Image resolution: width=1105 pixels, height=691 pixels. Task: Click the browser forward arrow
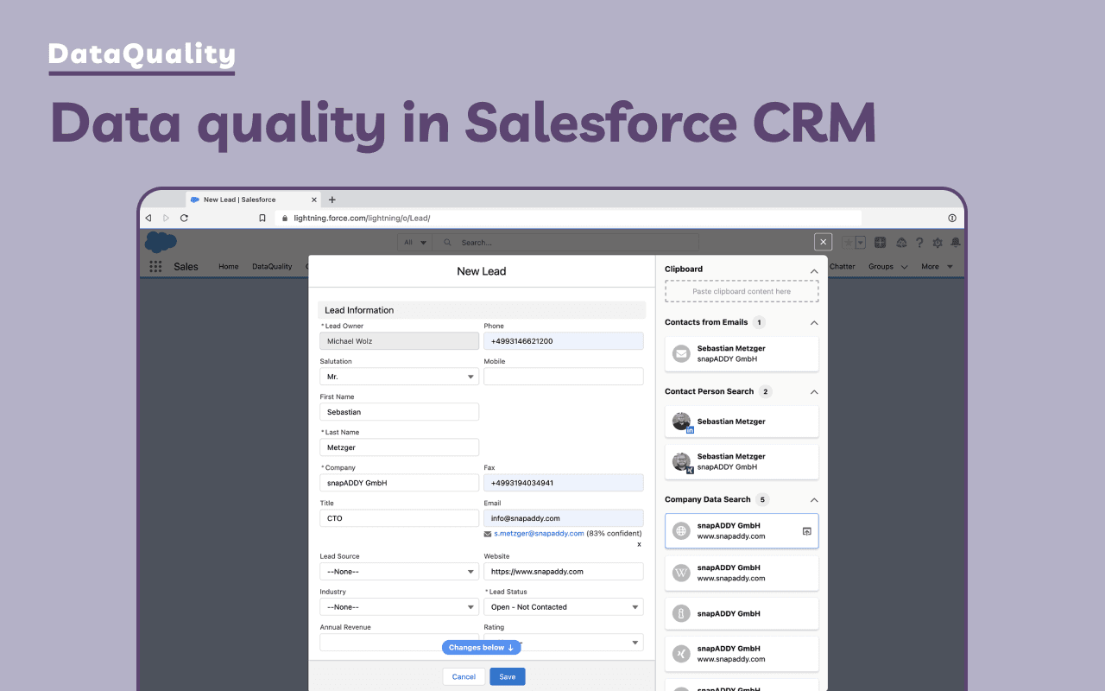pyautogui.click(x=167, y=219)
